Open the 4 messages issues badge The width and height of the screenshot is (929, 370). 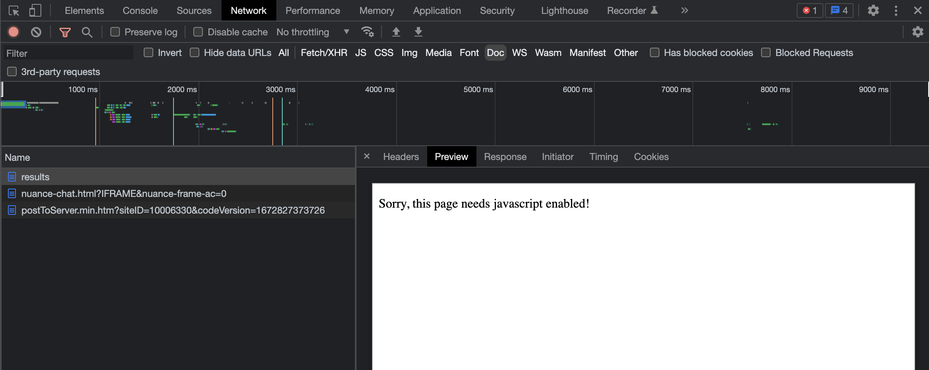[839, 10]
